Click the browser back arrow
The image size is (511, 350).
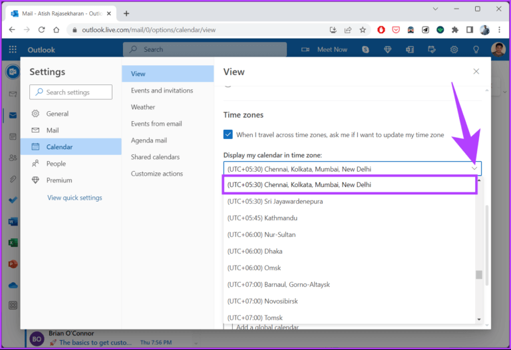[x=12, y=30]
